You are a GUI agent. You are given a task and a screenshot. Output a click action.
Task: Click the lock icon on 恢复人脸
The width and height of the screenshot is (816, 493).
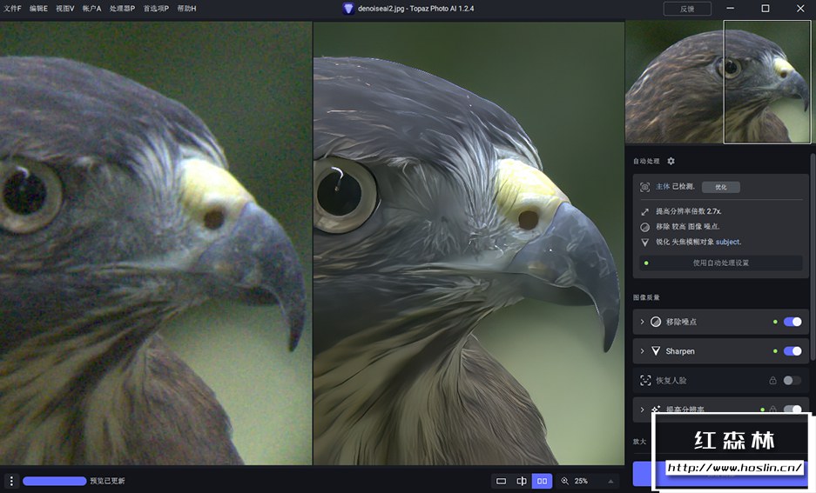pos(772,380)
